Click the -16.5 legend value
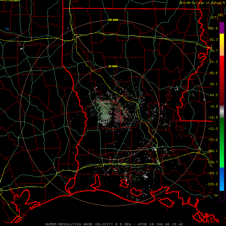This screenshot has width=226, height=226. 213,118
